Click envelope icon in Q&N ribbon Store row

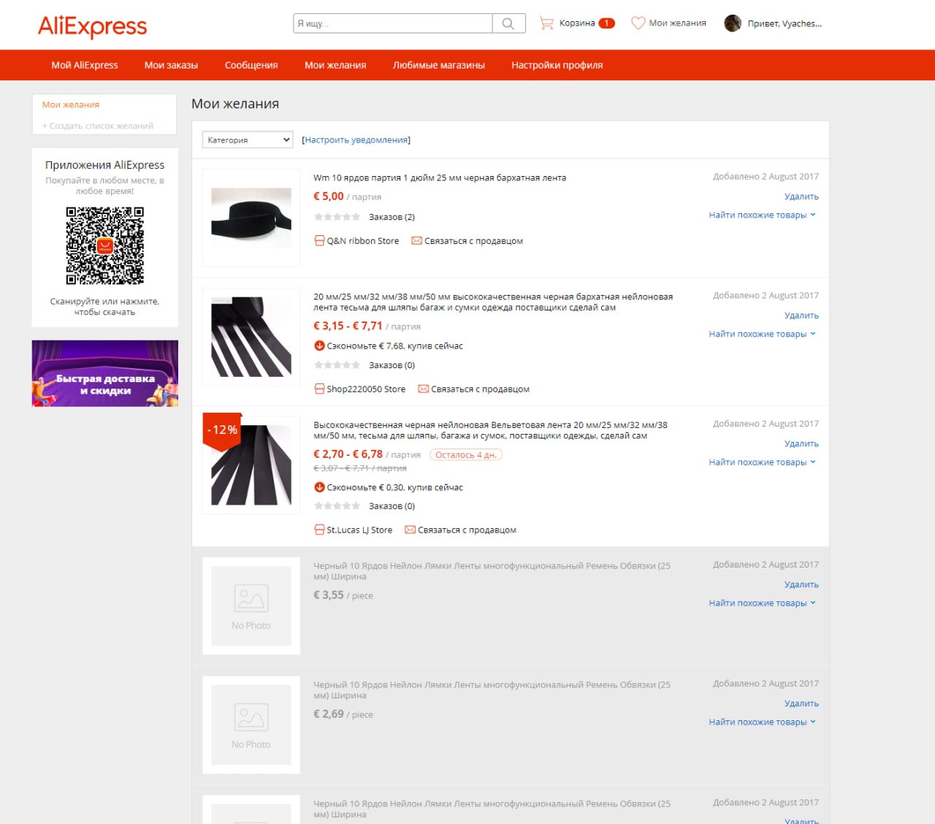[416, 240]
